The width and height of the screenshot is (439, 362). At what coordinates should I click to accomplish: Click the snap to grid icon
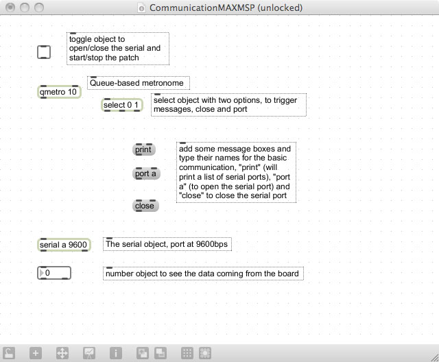tap(204, 353)
